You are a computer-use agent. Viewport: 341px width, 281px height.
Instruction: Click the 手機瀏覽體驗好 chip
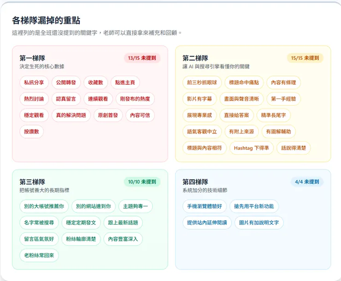[x=205, y=206]
